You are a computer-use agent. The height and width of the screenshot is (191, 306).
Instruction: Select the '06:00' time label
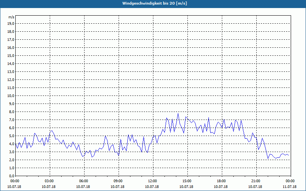pyautogui.click(x=83, y=181)
